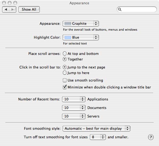Open recent Servers count dropdown
This screenshot has width=159, height=146.
point(73,116)
